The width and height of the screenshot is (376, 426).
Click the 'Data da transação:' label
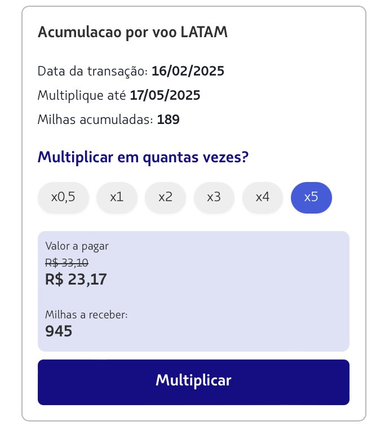(x=92, y=72)
